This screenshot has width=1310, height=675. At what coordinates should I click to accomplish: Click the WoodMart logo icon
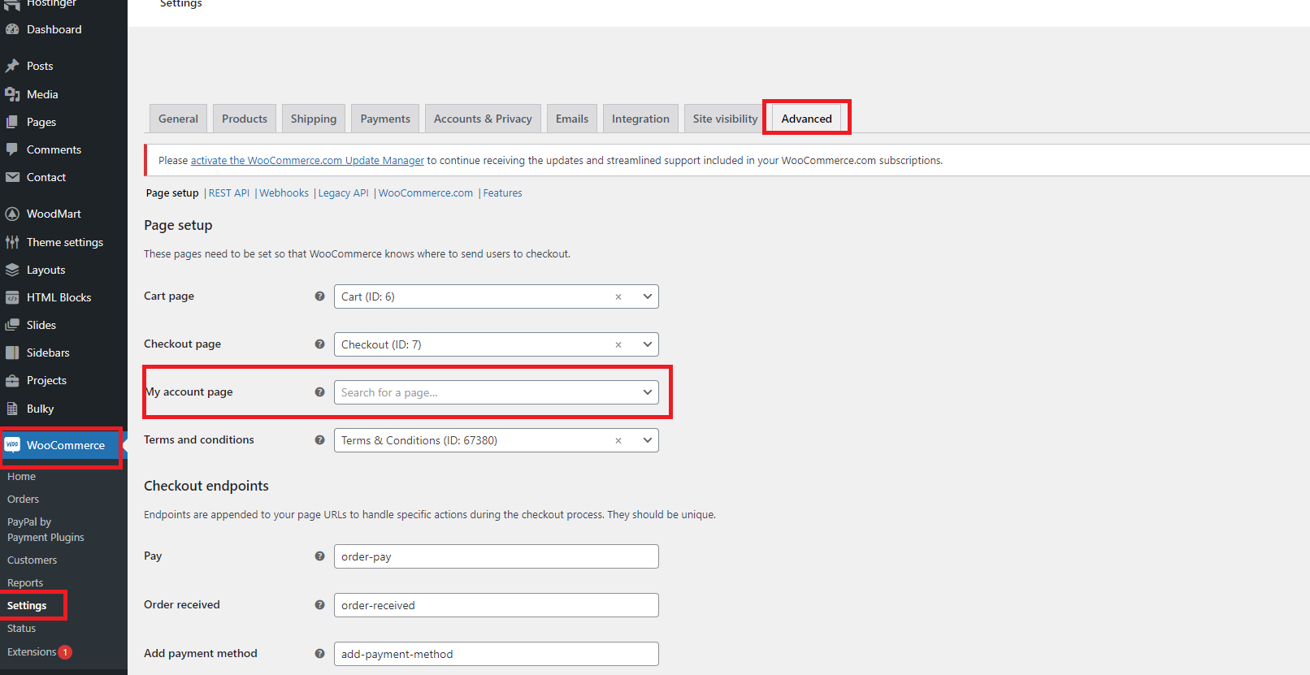click(x=12, y=214)
